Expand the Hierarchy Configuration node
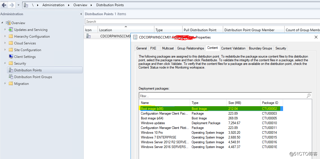The height and width of the screenshot is (159, 320). [x=5, y=37]
